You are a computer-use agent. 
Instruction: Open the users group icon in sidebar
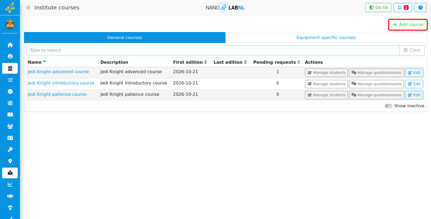(x=10, y=126)
